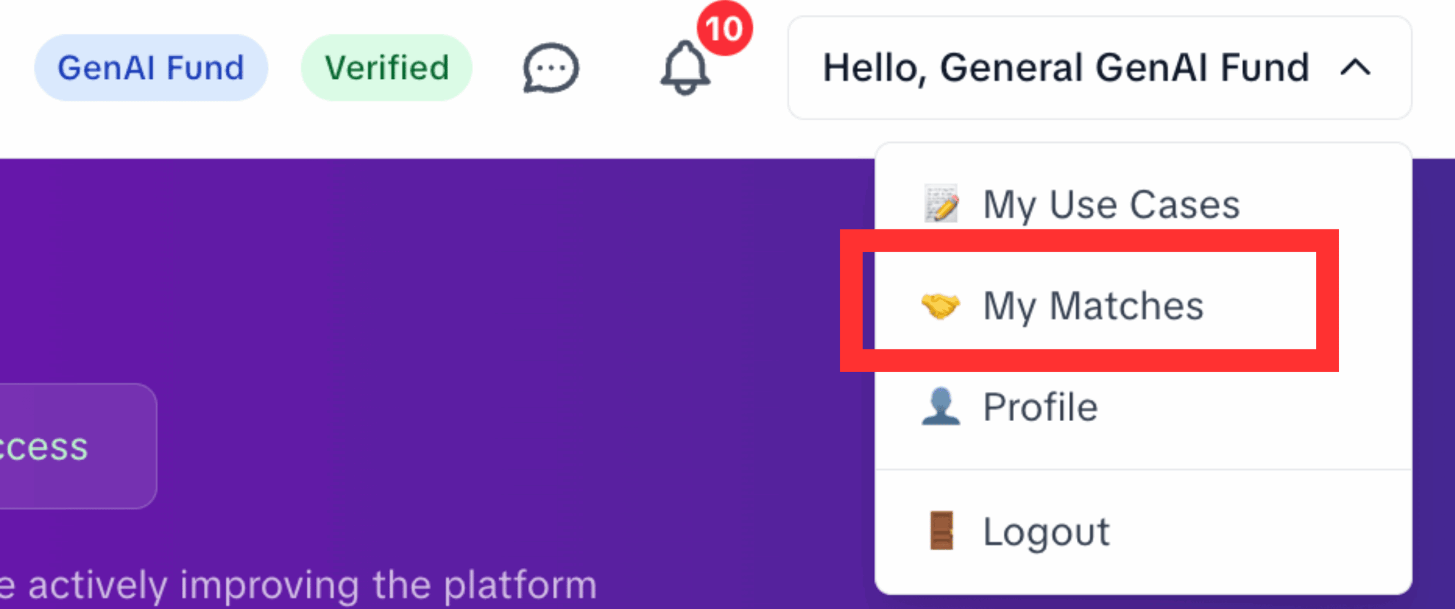
Task: Go to Profile in the dropdown
Action: click(1143, 407)
